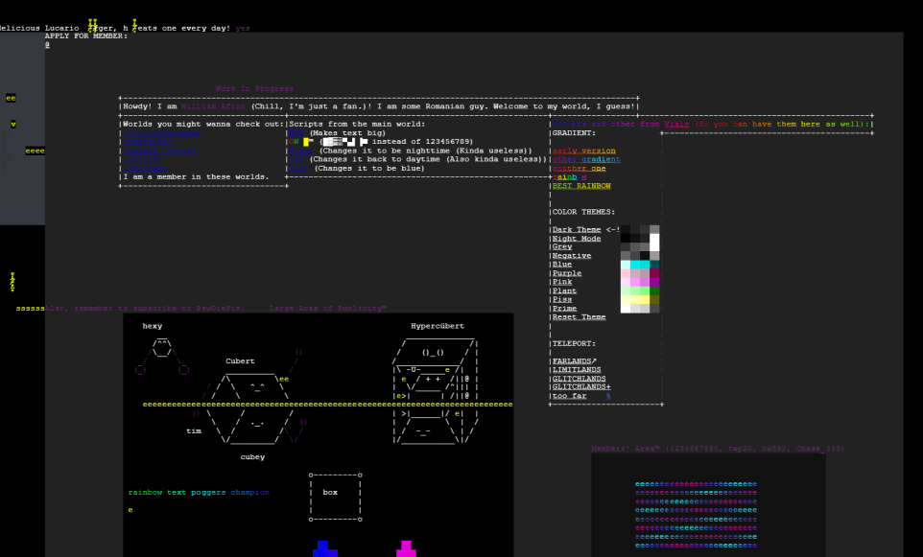Click the 'rainbow text poggers champion' text
Image resolution: width=923 pixels, height=557 pixels.
199,493
